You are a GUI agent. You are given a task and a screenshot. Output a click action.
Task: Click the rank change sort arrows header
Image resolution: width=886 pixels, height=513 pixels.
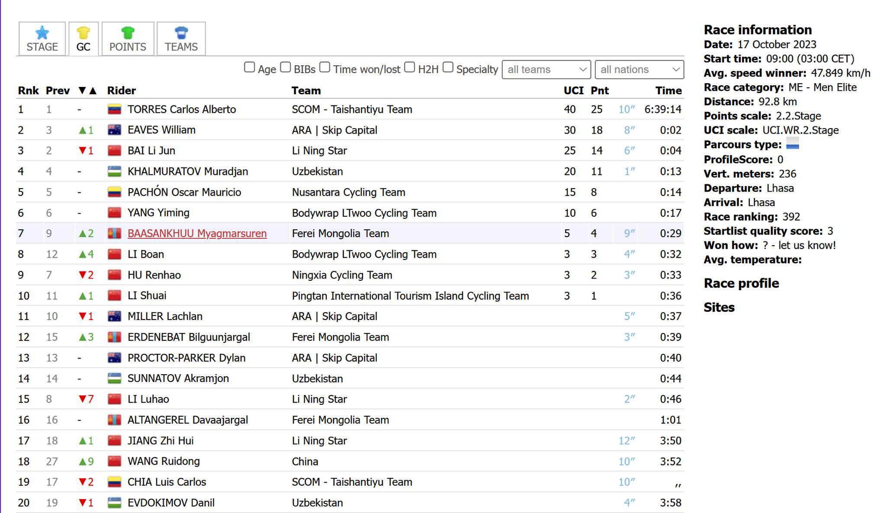[x=87, y=91]
